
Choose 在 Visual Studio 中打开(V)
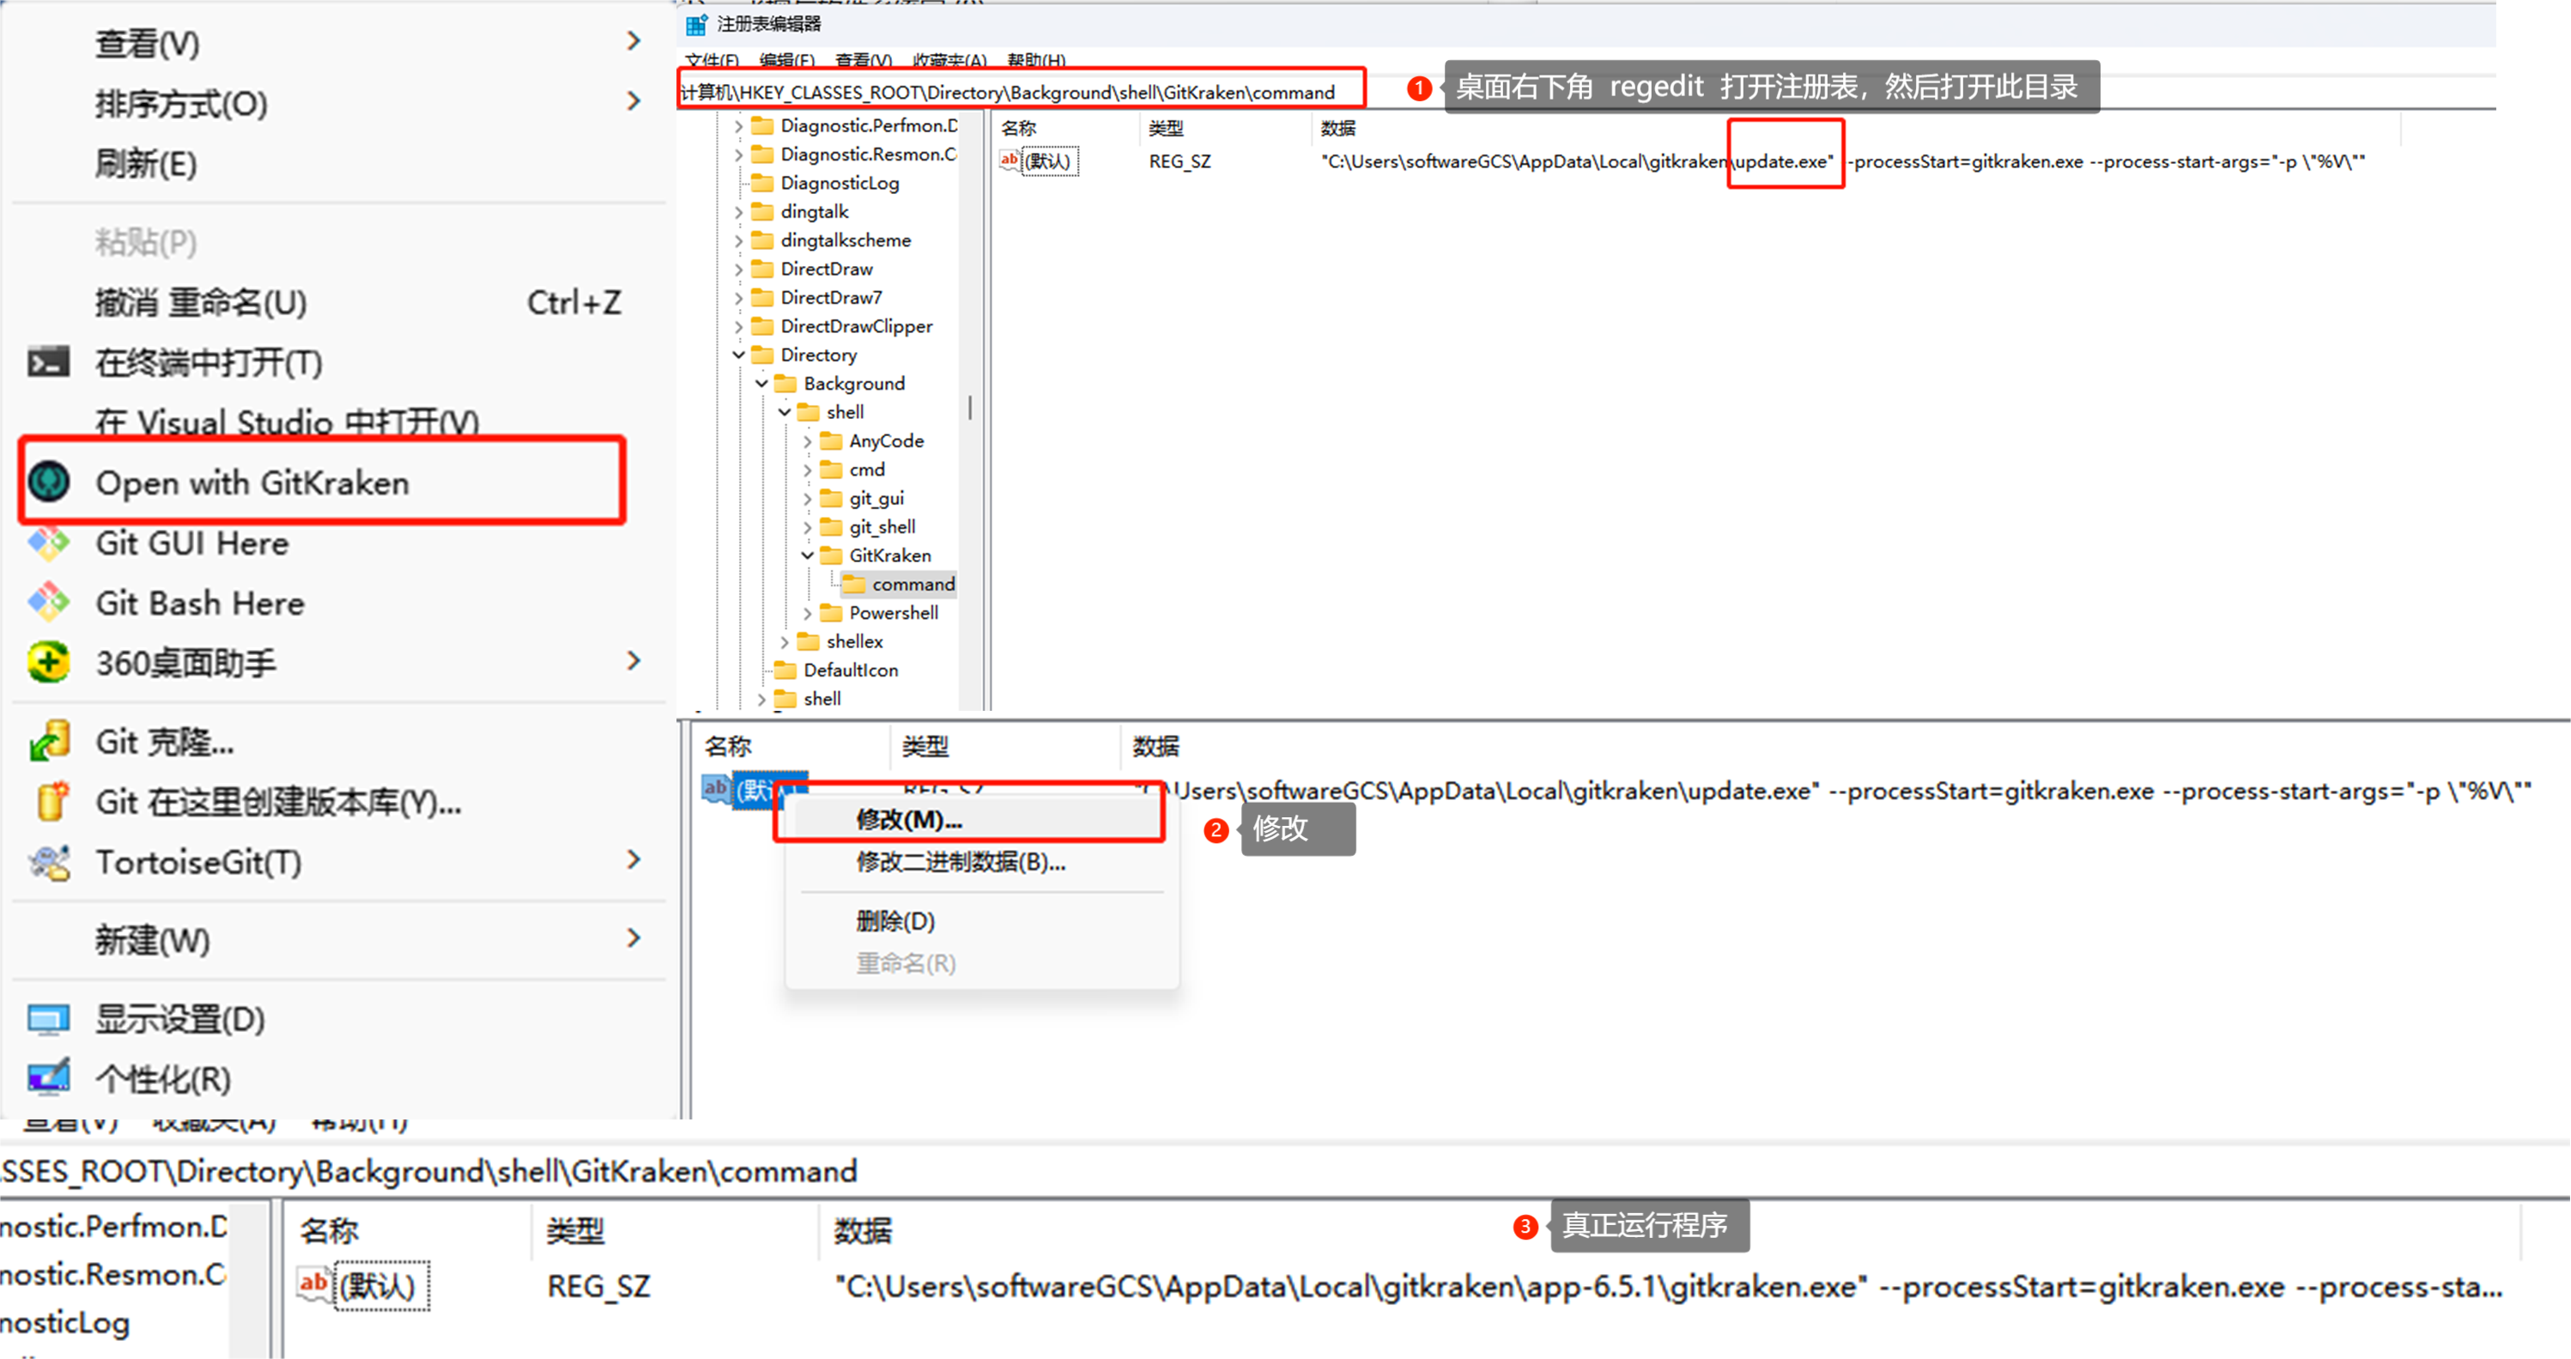click(x=337, y=422)
